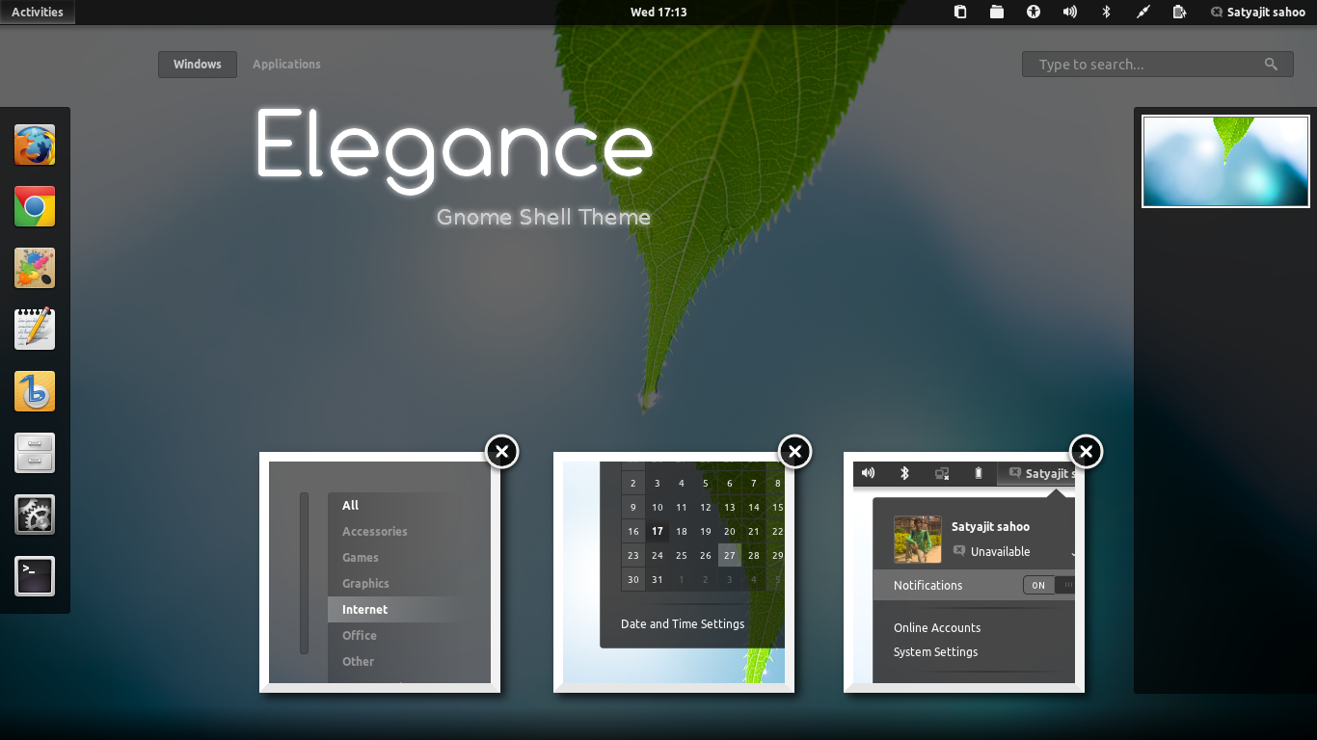Viewport: 1317px width, 740px height.
Task: Select calendar date 31
Action: click(658, 579)
